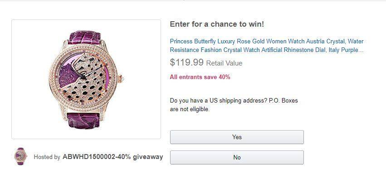Image resolution: width=386 pixels, height=178 pixels.
Task: Open the Princess Butterfly watch product link
Action: tap(267, 46)
